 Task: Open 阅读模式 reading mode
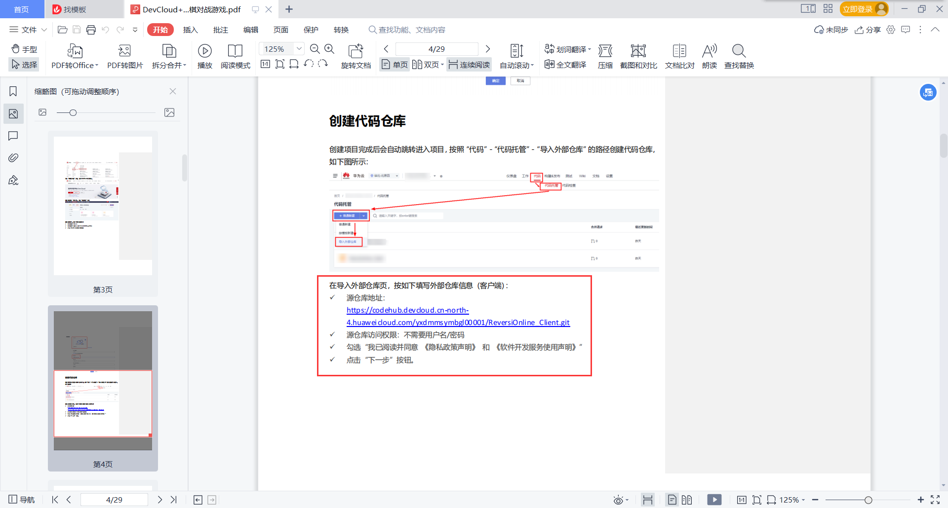point(236,56)
